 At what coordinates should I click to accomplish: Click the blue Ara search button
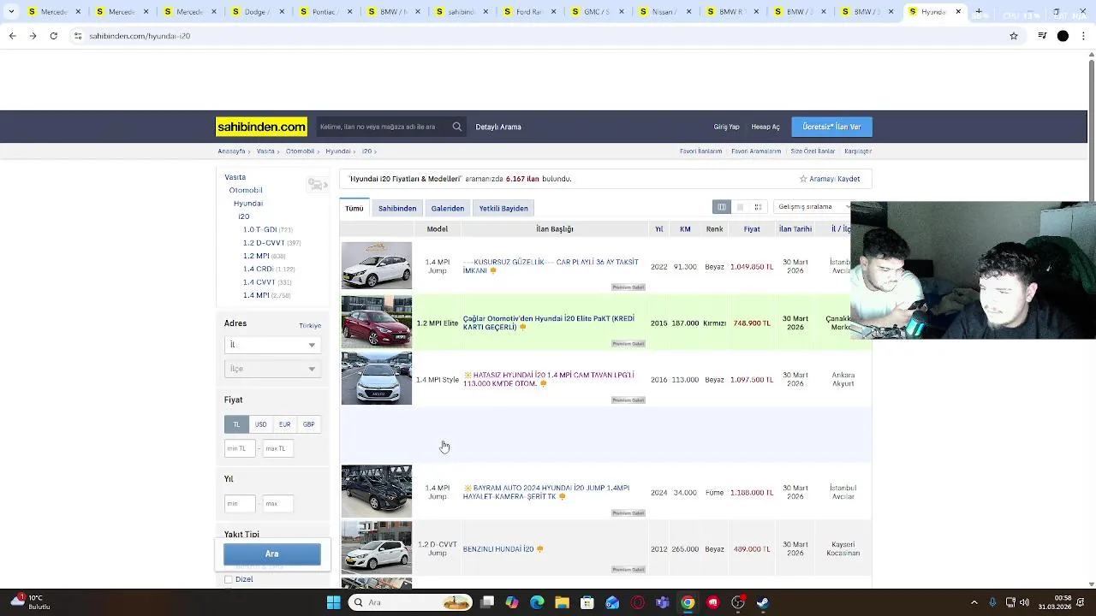[272, 554]
